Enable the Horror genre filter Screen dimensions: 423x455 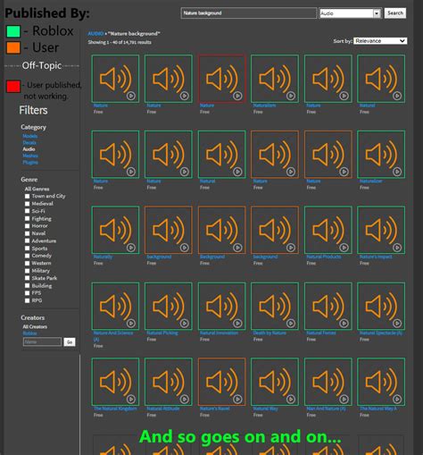pyautogui.click(x=27, y=226)
